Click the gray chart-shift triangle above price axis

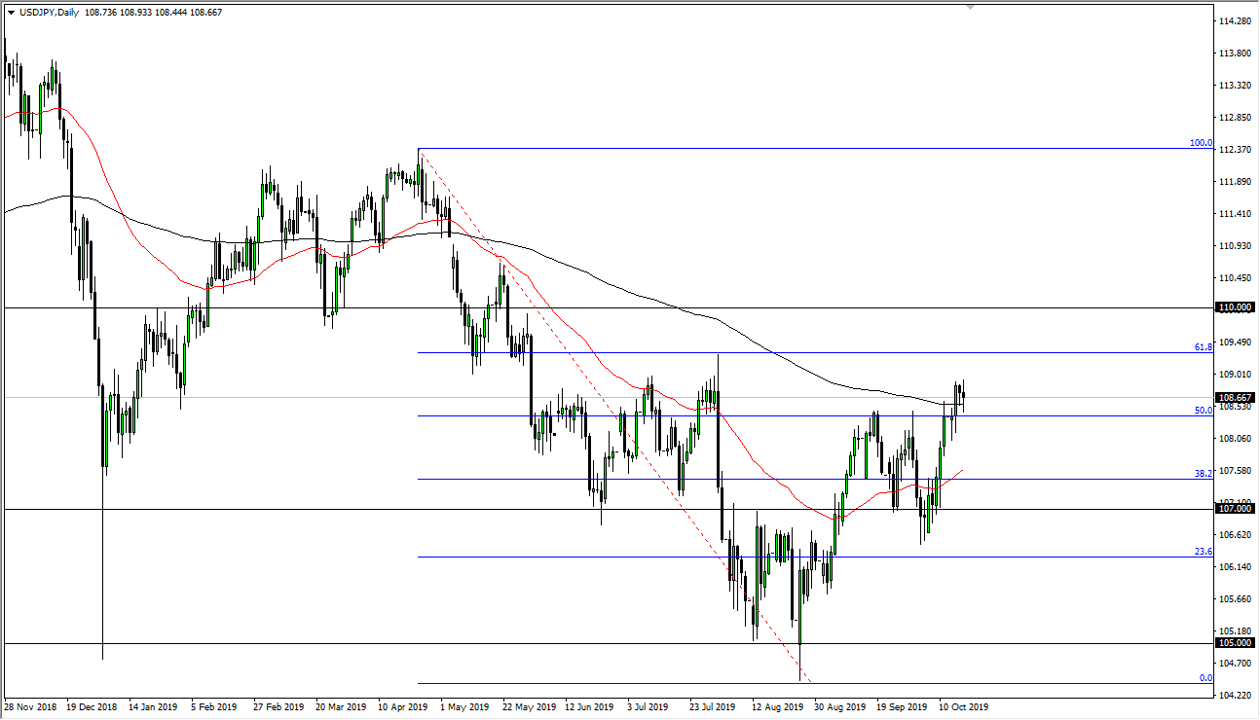[969, 10]
